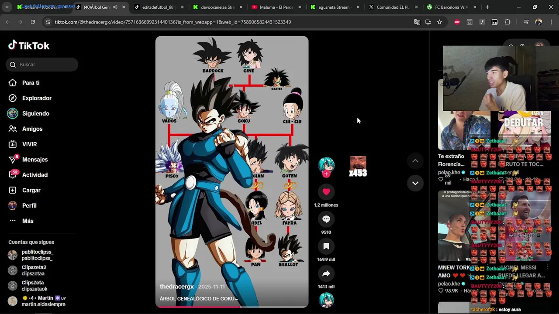
Task: Switch to FC Barcelona tab
Action: [452, 7]
